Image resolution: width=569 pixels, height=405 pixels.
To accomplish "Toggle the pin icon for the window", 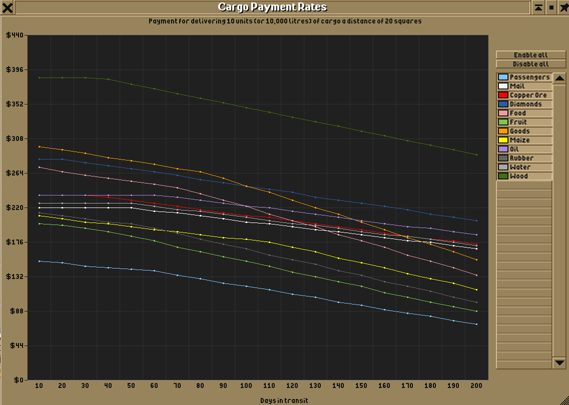I will pyautogui.click(x=563, y=7).
